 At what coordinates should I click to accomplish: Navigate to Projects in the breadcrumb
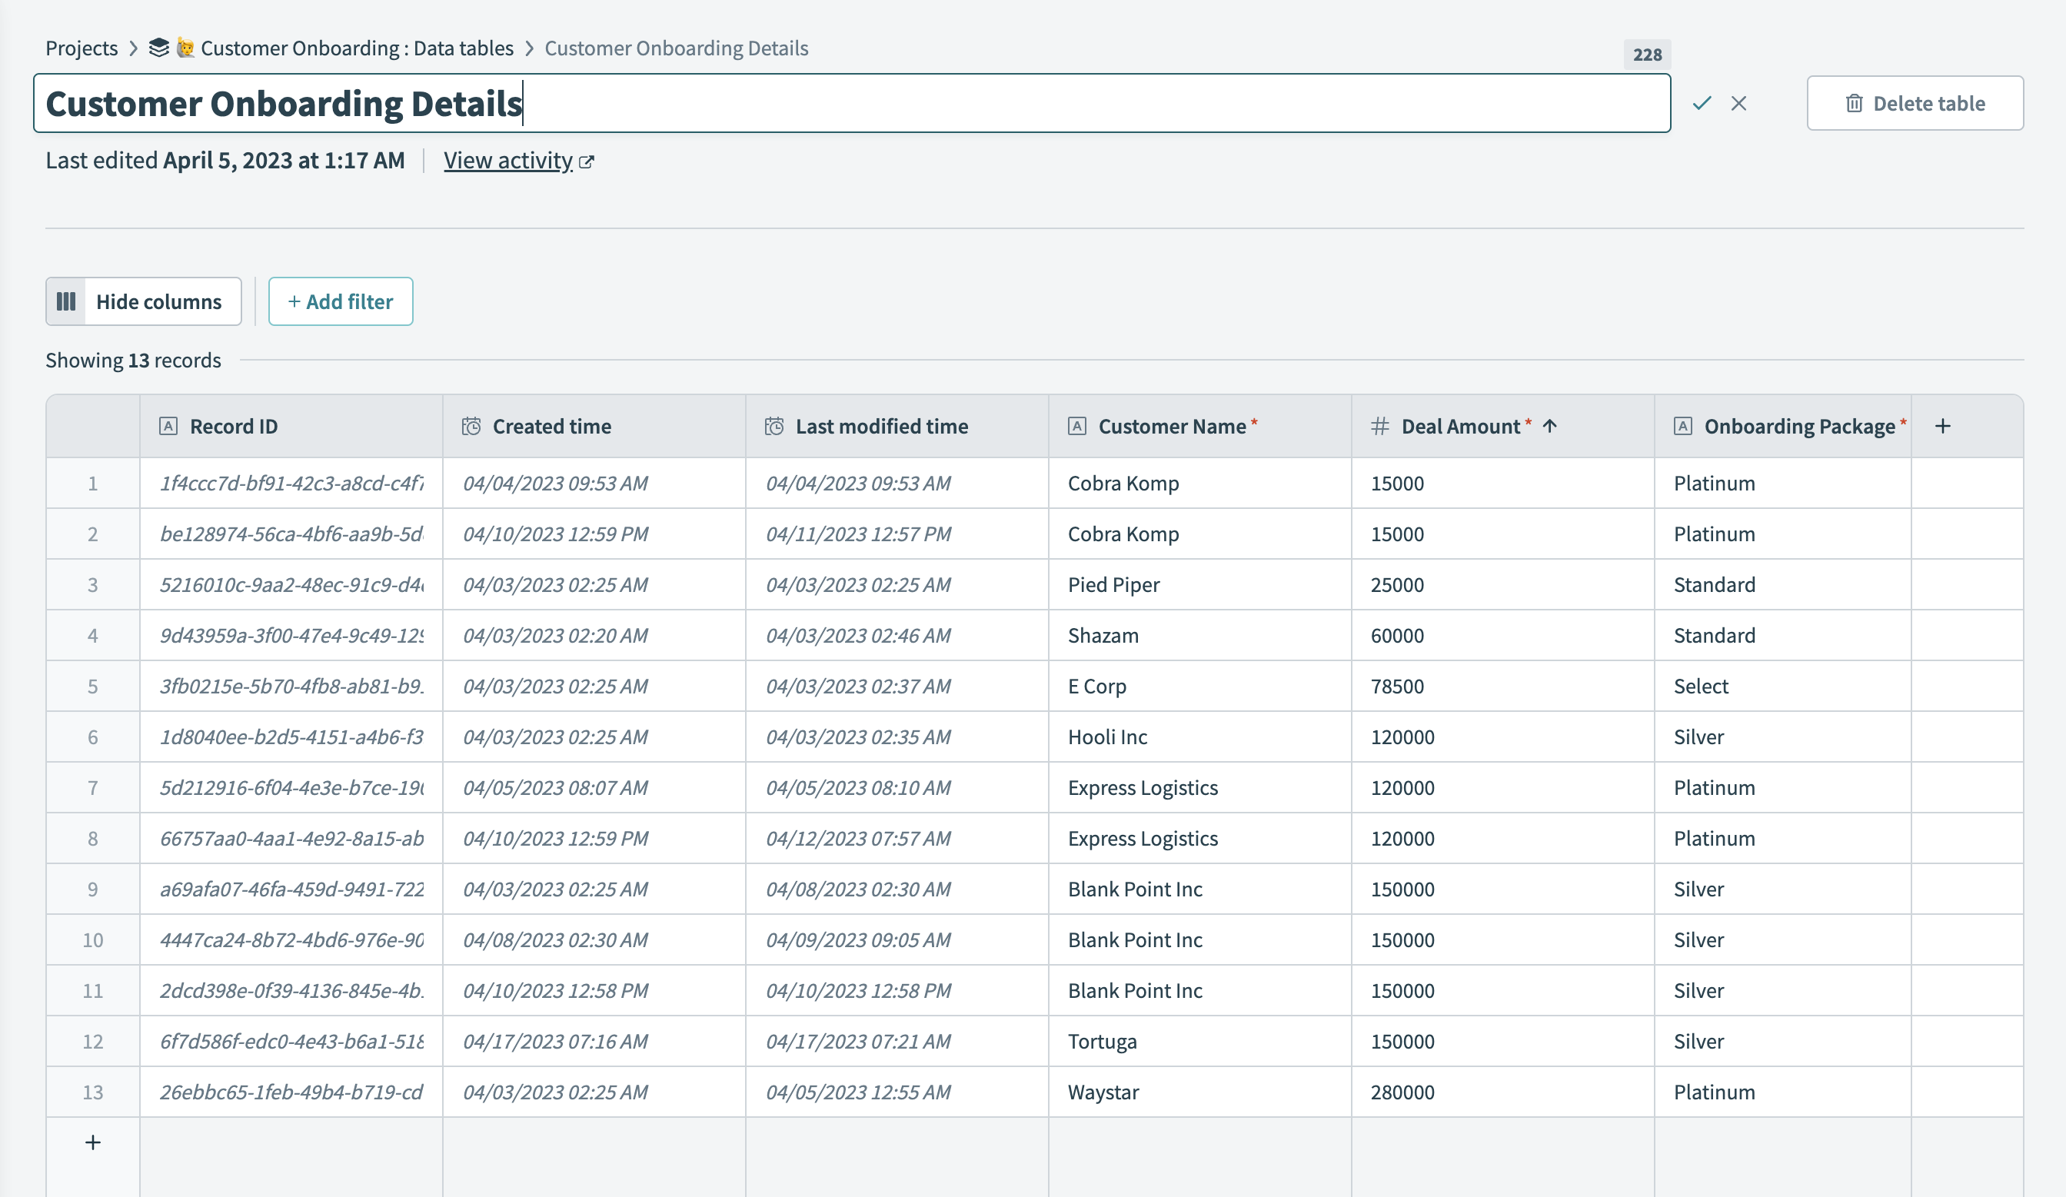coord(82,48)
